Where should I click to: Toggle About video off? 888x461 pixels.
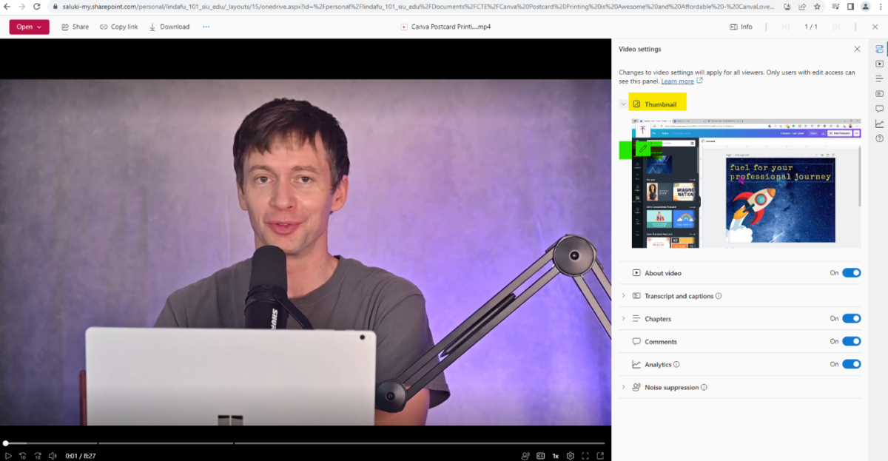[852, 272]
